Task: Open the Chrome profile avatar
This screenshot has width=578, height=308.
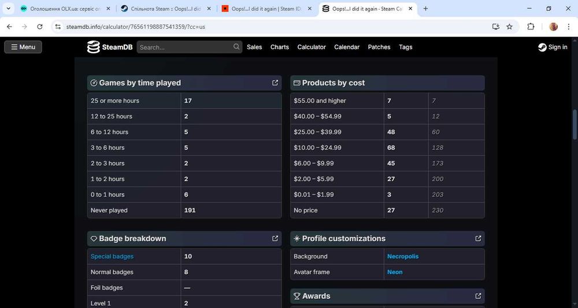Action: (553, 27)
